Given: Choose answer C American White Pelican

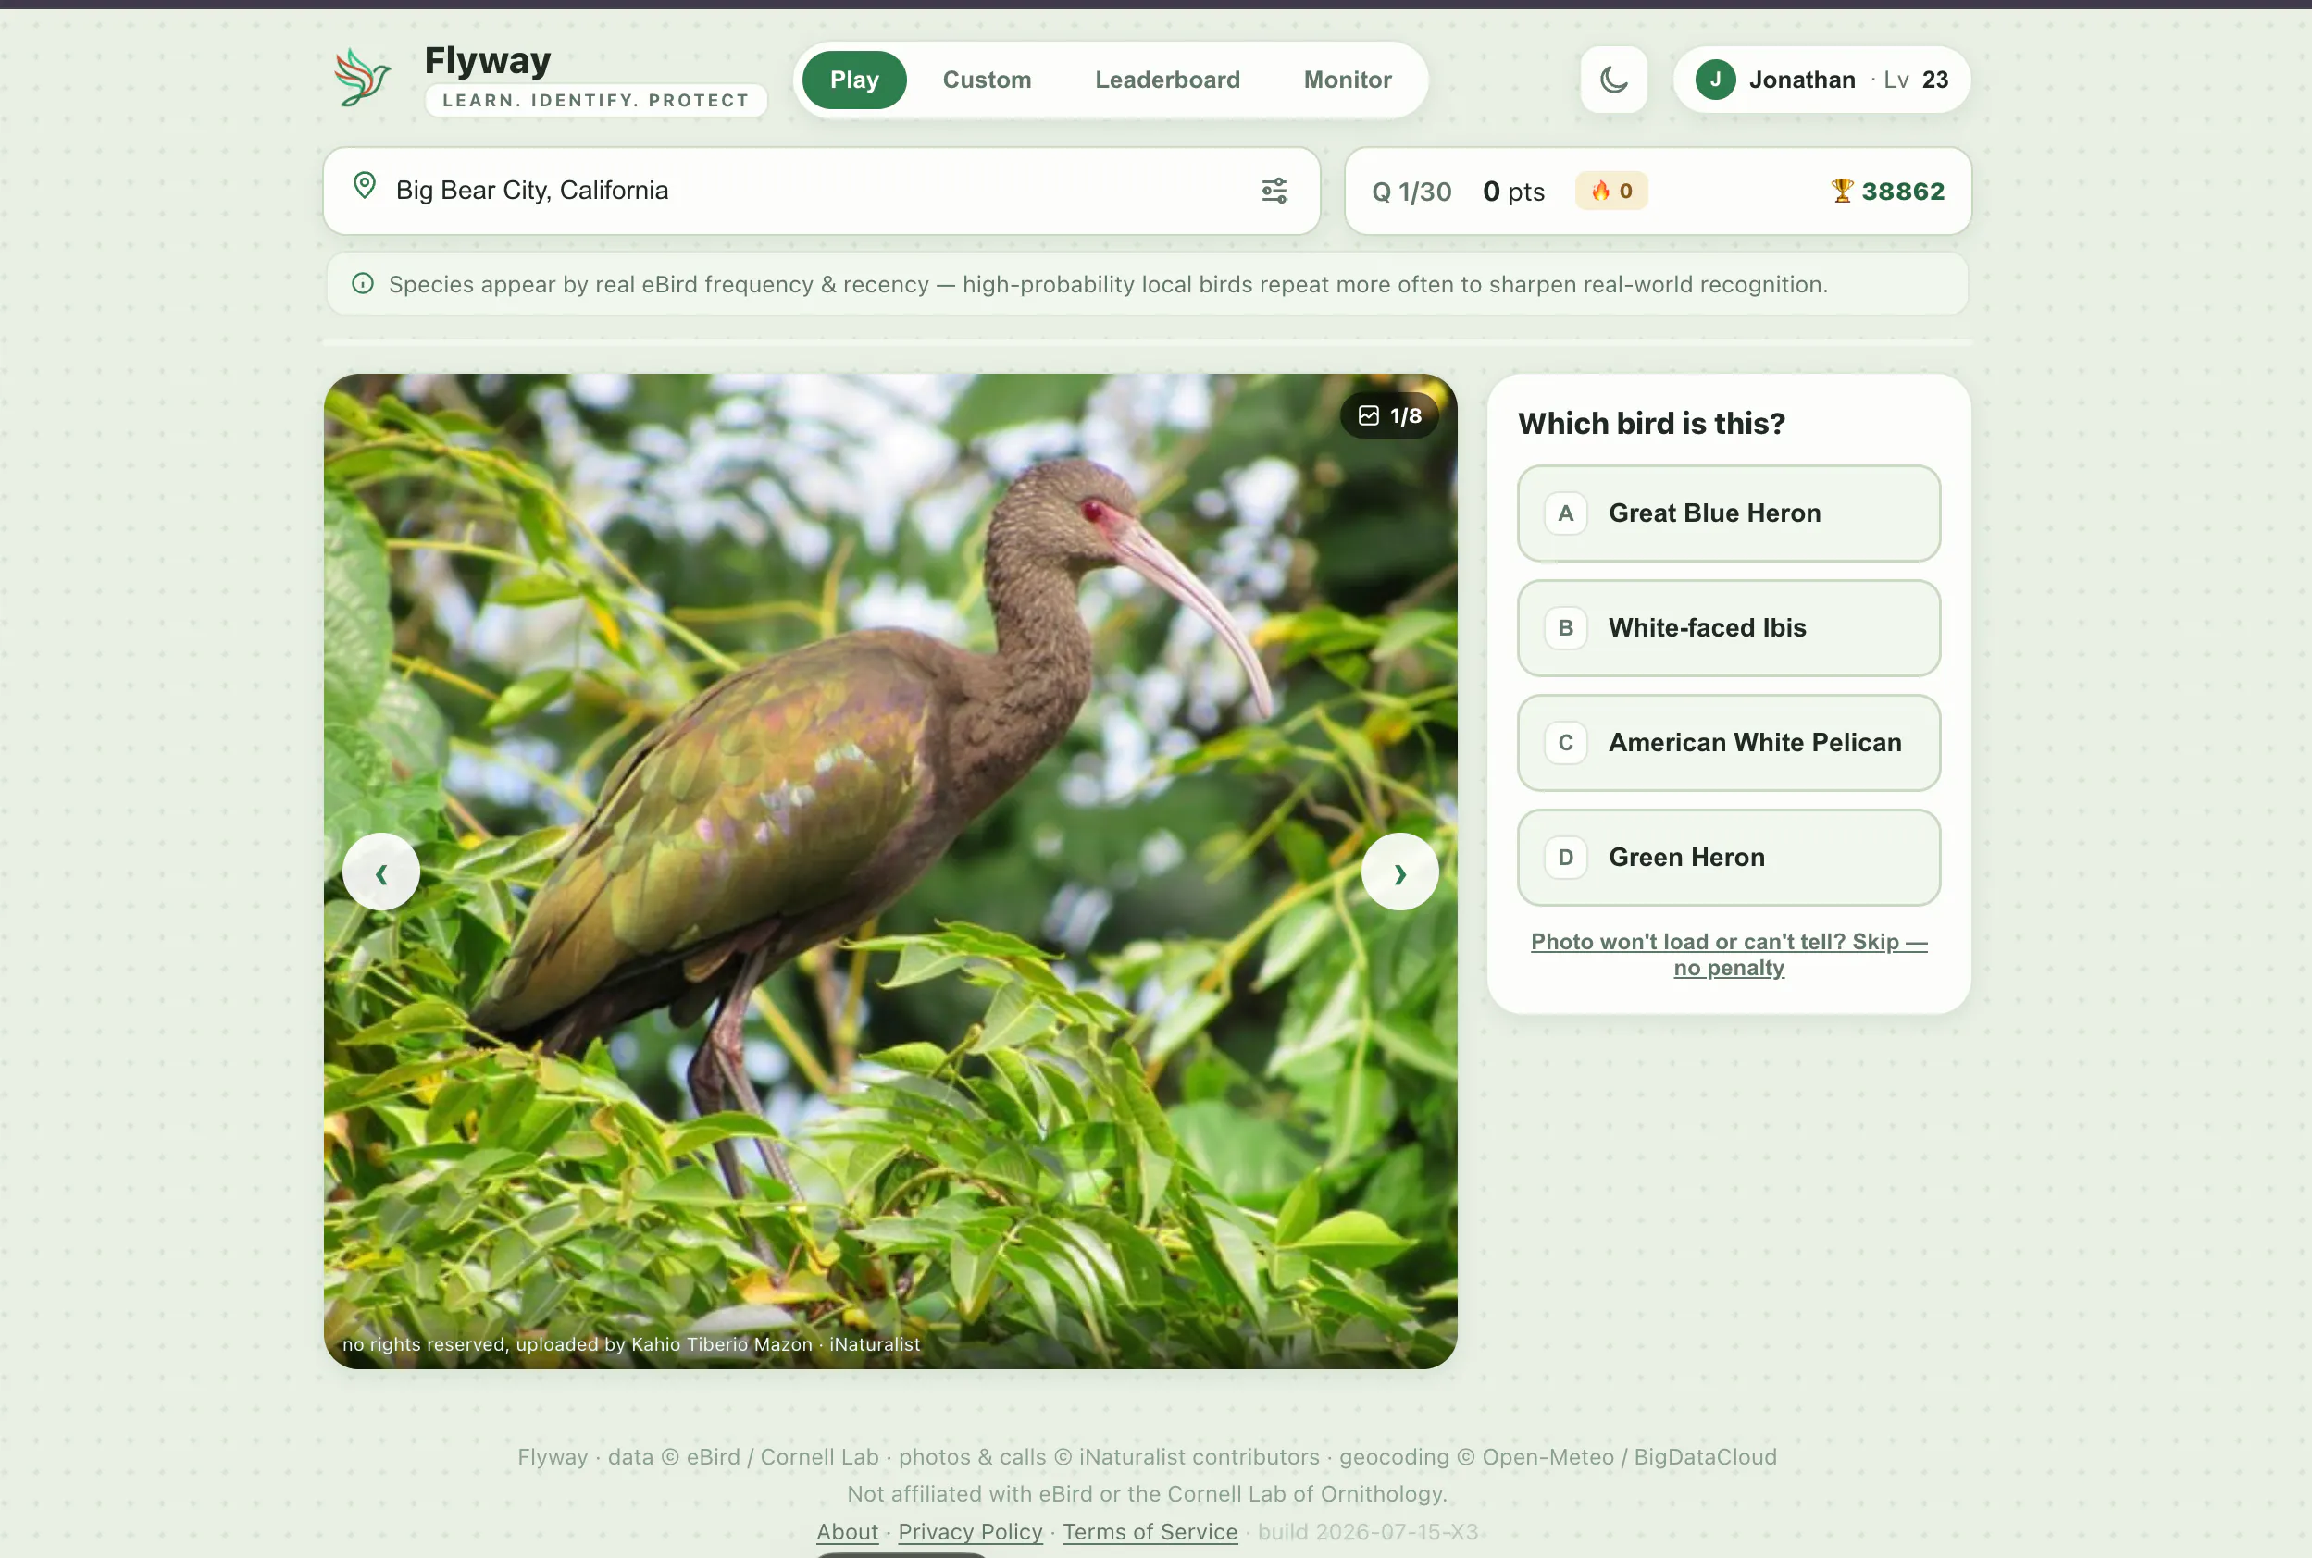Looking at the screenshot, I should [1729, 743].
